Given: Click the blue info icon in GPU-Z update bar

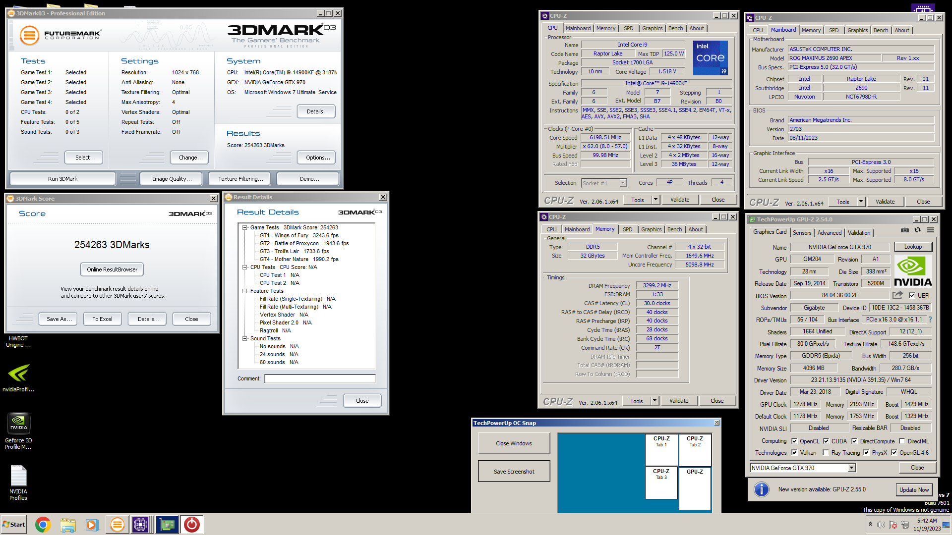Looking at the screenshot, I should coord(761,489).
